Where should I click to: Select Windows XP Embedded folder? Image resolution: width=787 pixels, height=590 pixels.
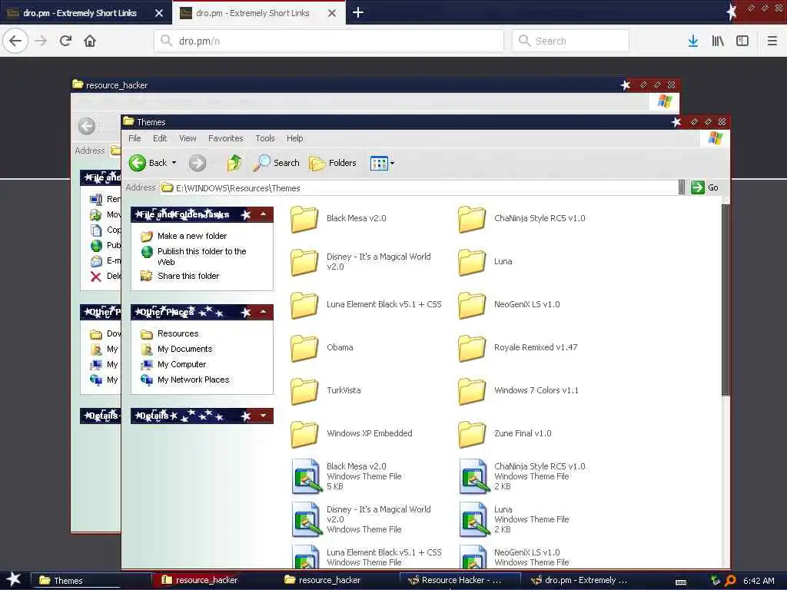352,433
